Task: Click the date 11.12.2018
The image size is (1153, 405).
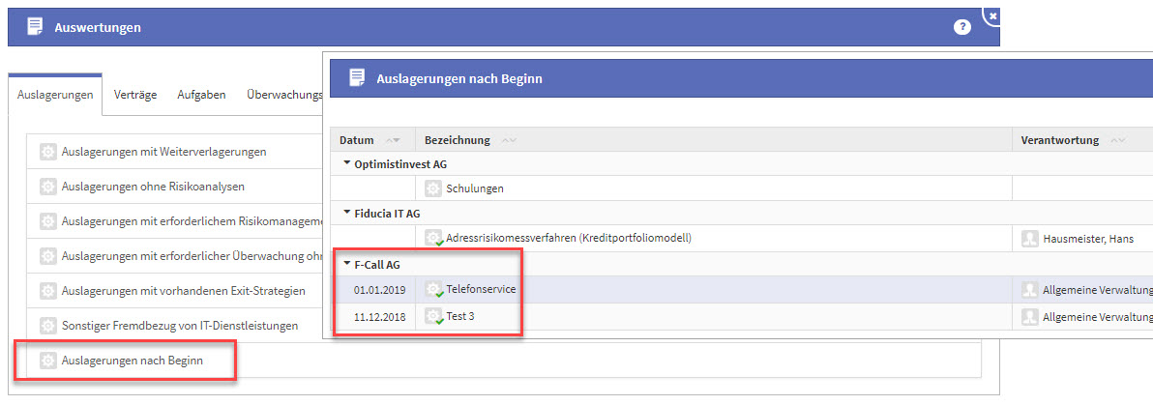Action: coord(379,317)
